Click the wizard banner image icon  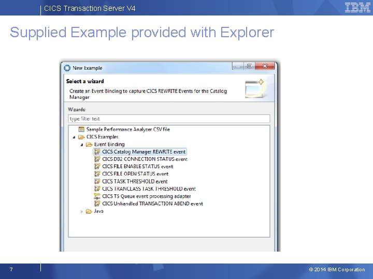(x=255, y=88)
